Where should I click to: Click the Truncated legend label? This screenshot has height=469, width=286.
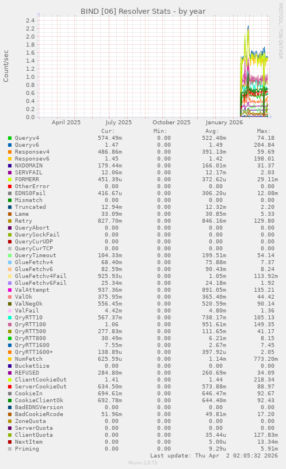coord(30,207)
